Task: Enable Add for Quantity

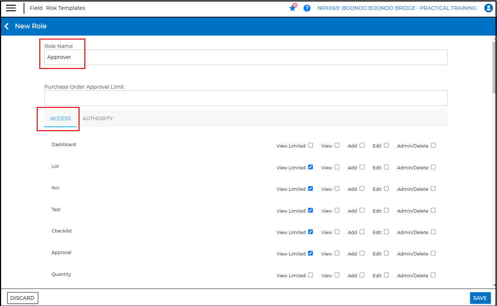Action: [x=362, y=275]
